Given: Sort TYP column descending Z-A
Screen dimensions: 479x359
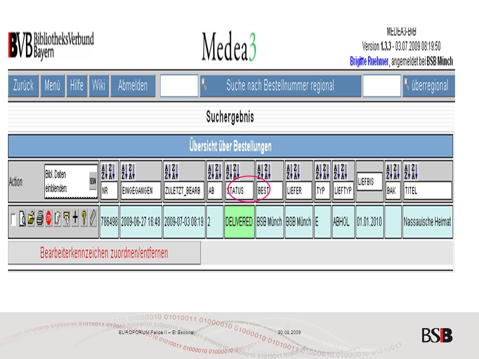Looking at the screenshot, I should (x=326, y=172).
